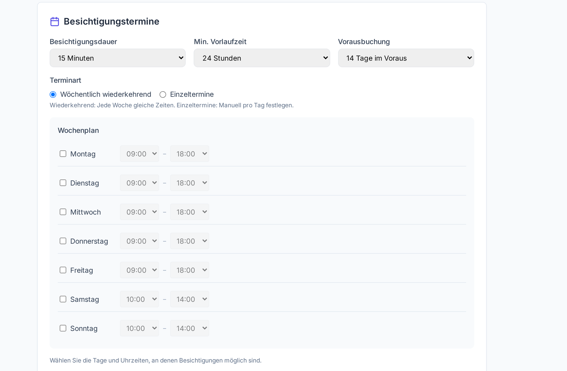Click the hint 'Wählen Sie die Tage'

point(156,360)
